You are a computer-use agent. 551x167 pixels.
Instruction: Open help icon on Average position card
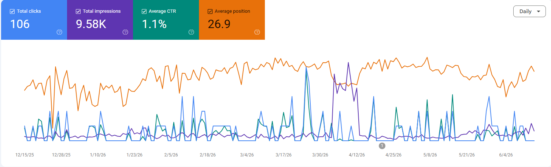click(x=257, y=32)
